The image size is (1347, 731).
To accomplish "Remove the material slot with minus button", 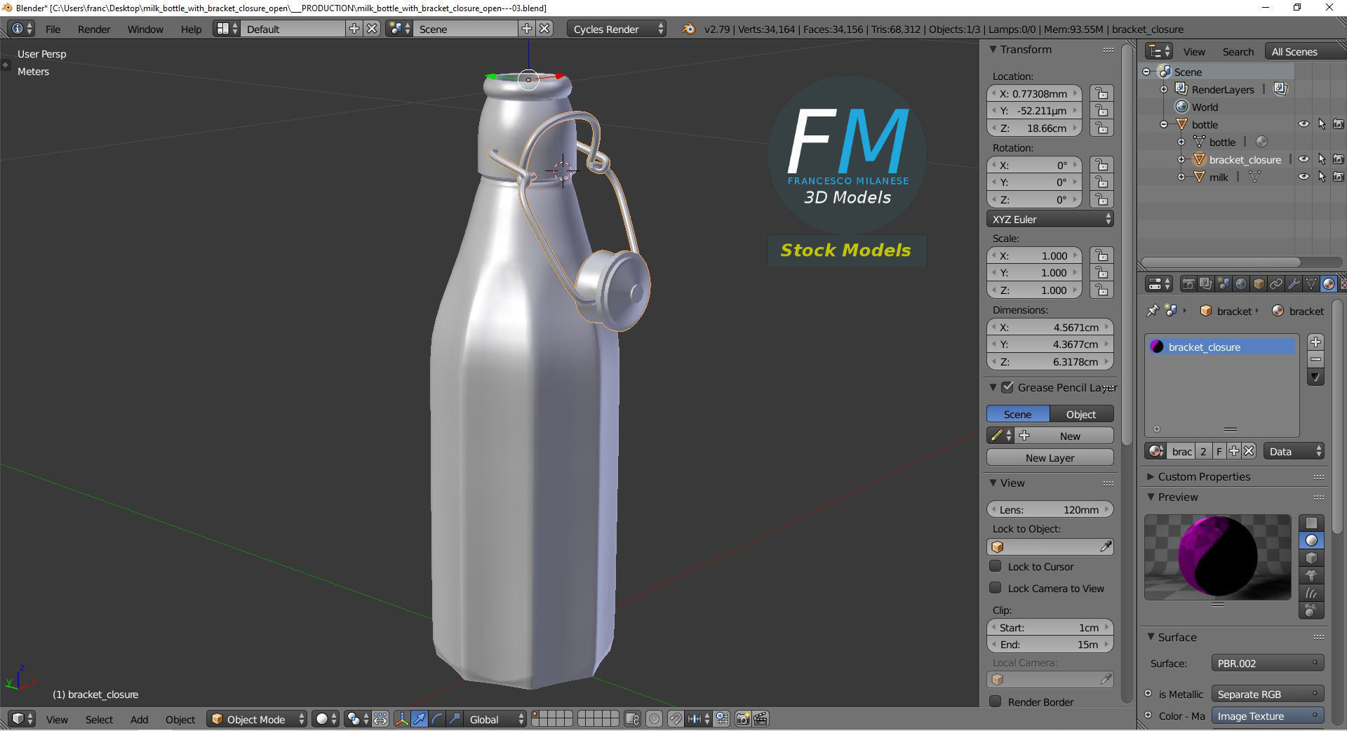I will [x=1316, y=360].
